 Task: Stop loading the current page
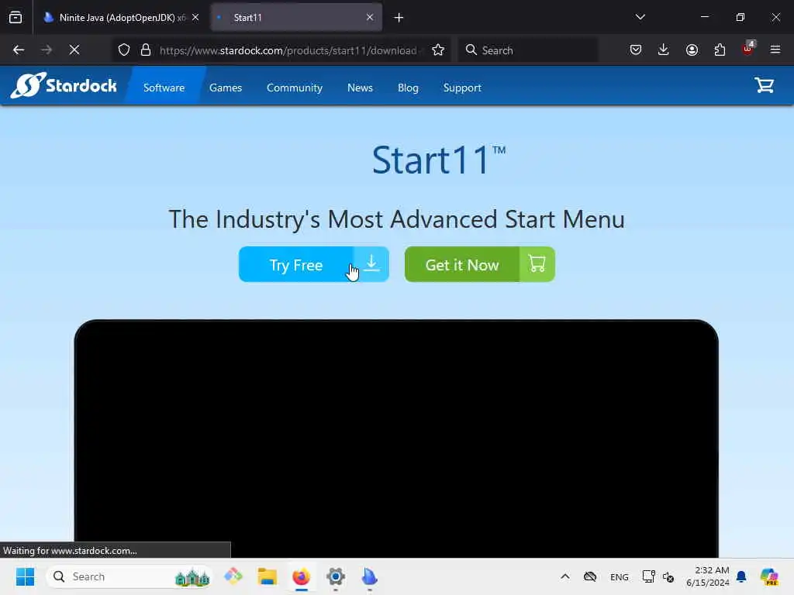tap(74, 50)
